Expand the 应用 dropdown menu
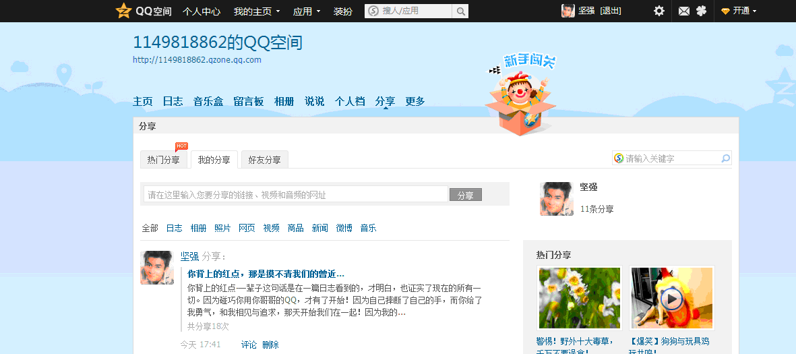The image size is (796, 354). (x=306, y=11)
